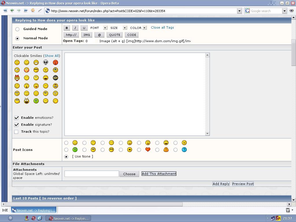The width and height of the screenshot is (296, 222).
Task: Insert the big grin smiley beside alien
Action: tap(36, 62)
